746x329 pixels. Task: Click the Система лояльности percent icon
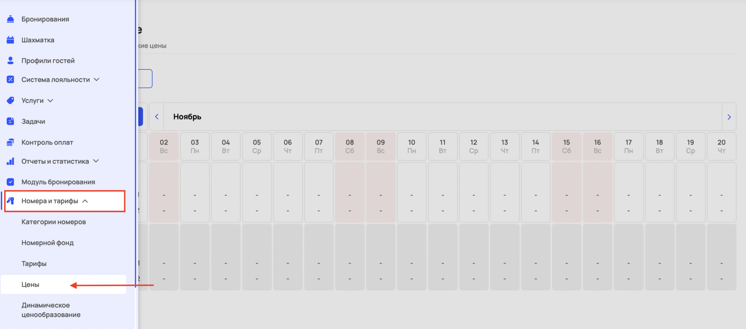[x=10, y=80]
